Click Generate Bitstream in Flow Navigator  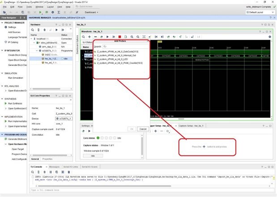17,139
